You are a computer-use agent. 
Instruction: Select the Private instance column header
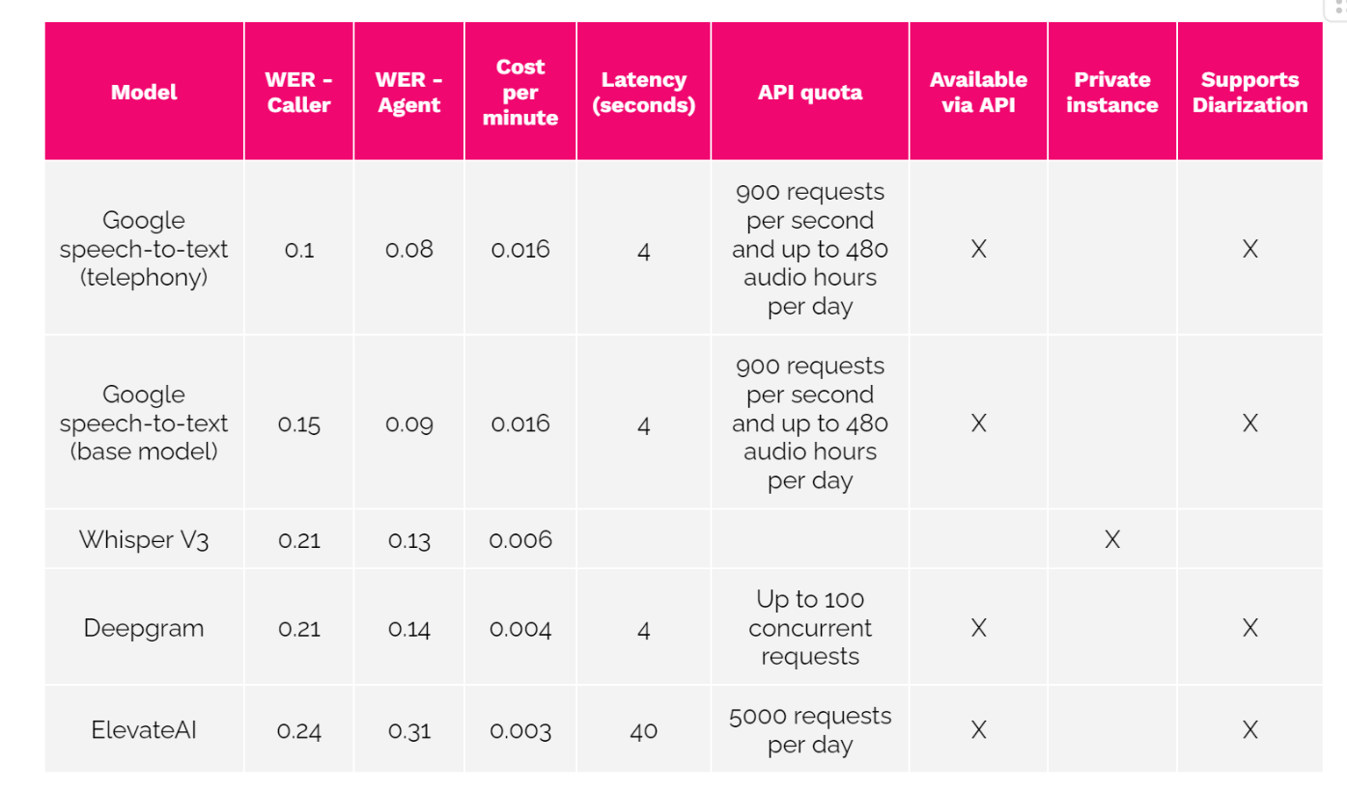click(x=1111, y=93)
